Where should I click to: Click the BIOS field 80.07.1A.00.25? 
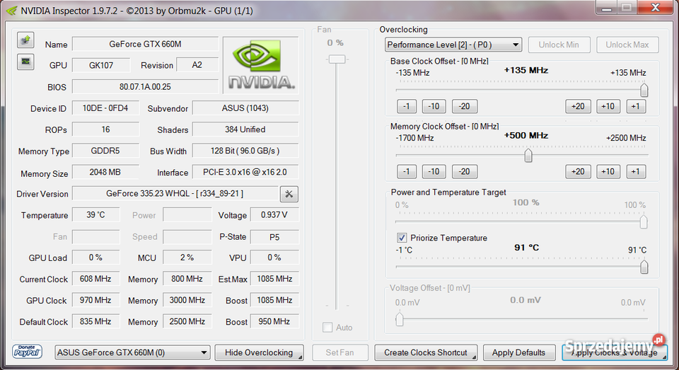[145, 86]
